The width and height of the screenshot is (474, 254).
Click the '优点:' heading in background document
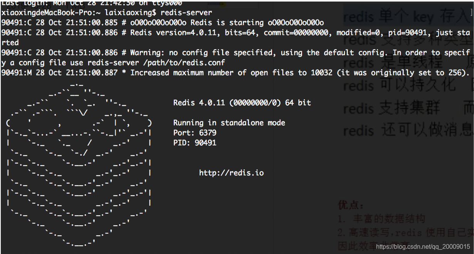pyautogui.click(x=351, y=205)
